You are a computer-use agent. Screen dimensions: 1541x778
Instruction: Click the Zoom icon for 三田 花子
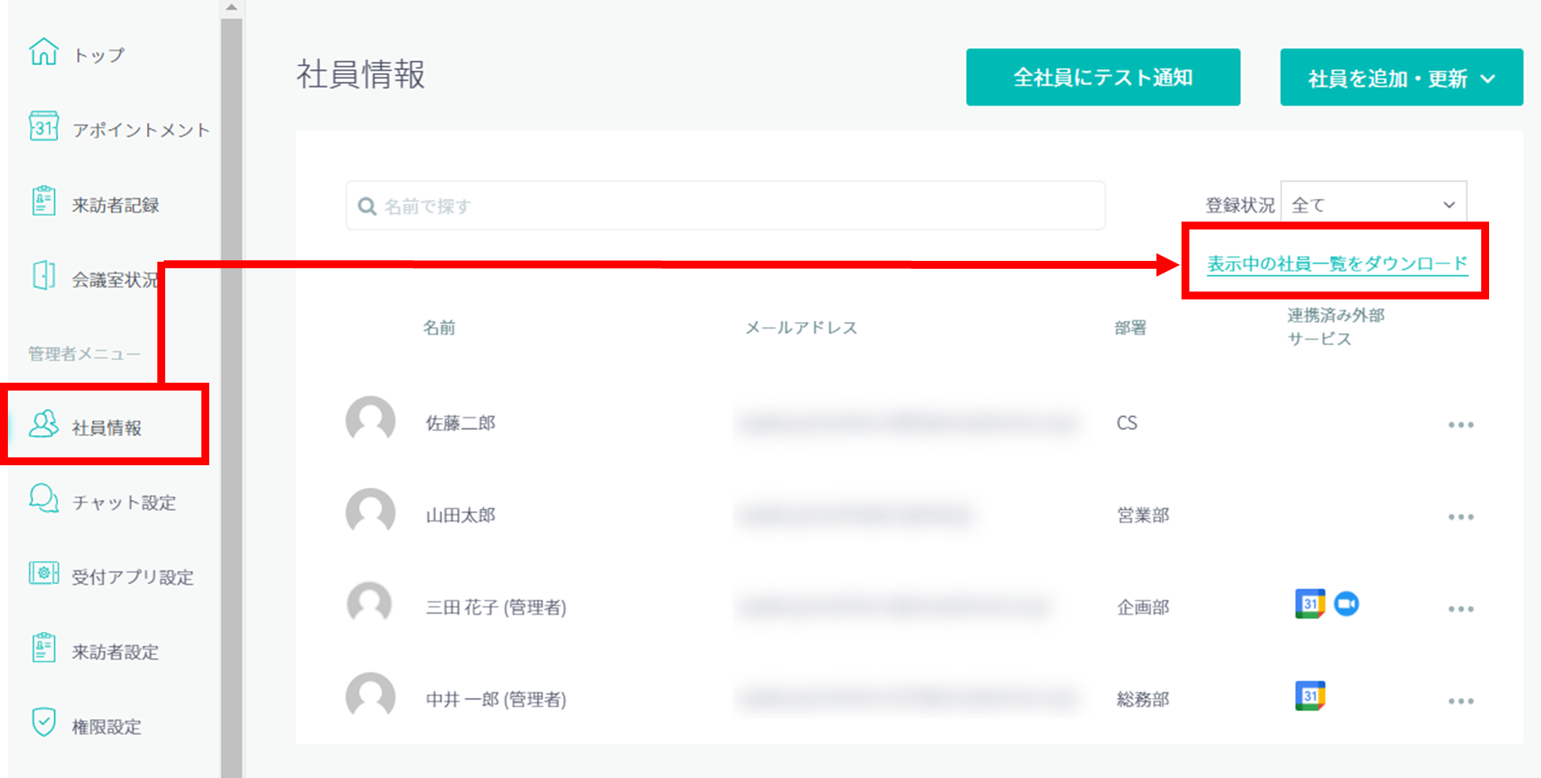click(1347, 604)
